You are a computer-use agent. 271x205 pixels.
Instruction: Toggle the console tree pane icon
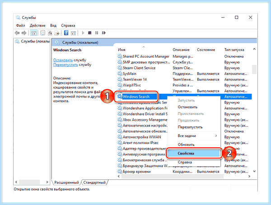point(33,33)
